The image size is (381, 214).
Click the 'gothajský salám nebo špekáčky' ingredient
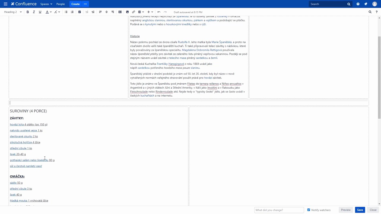[32, 160]
